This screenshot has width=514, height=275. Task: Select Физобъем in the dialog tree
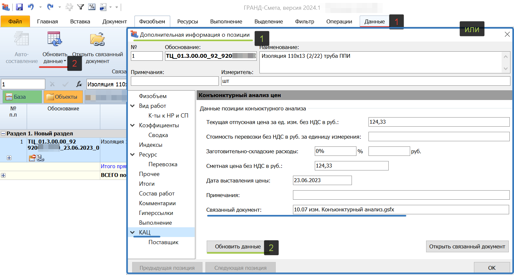(x=153, y=96)
